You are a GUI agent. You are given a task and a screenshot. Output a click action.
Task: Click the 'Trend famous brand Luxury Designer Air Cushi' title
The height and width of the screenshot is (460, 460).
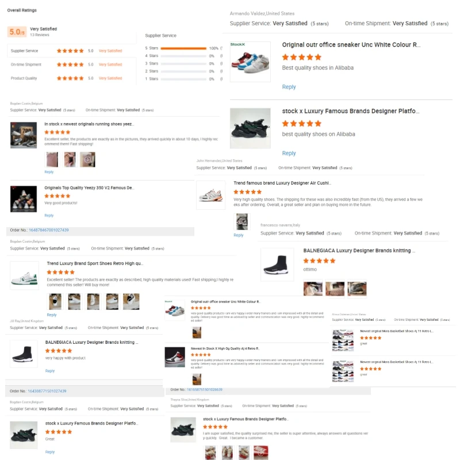(282, 183)
